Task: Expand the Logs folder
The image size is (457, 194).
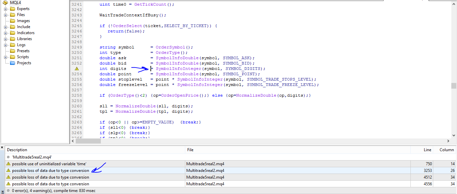Action: click(x=6, y=45)
